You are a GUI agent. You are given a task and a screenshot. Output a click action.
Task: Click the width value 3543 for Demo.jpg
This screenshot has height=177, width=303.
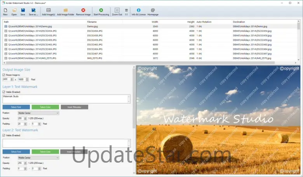click(155, 26)
